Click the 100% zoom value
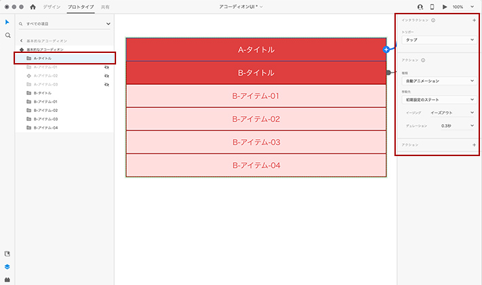 (x=458, y=7)
